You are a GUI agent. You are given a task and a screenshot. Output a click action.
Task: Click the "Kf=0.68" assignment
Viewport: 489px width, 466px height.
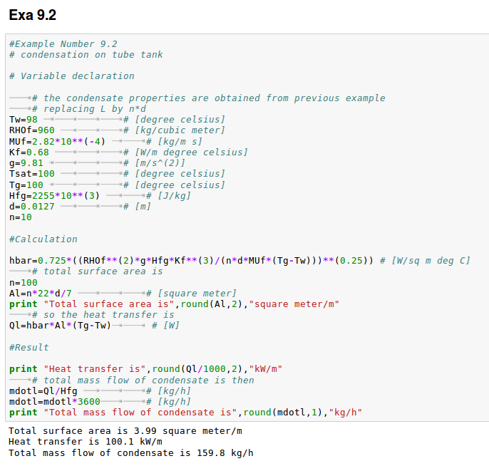(x=29, y=152)
